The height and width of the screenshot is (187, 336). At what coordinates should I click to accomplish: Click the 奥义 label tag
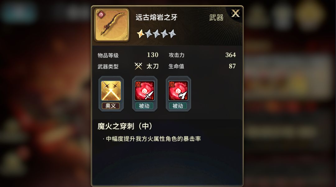pyautogui.click(x=111, y=106)
